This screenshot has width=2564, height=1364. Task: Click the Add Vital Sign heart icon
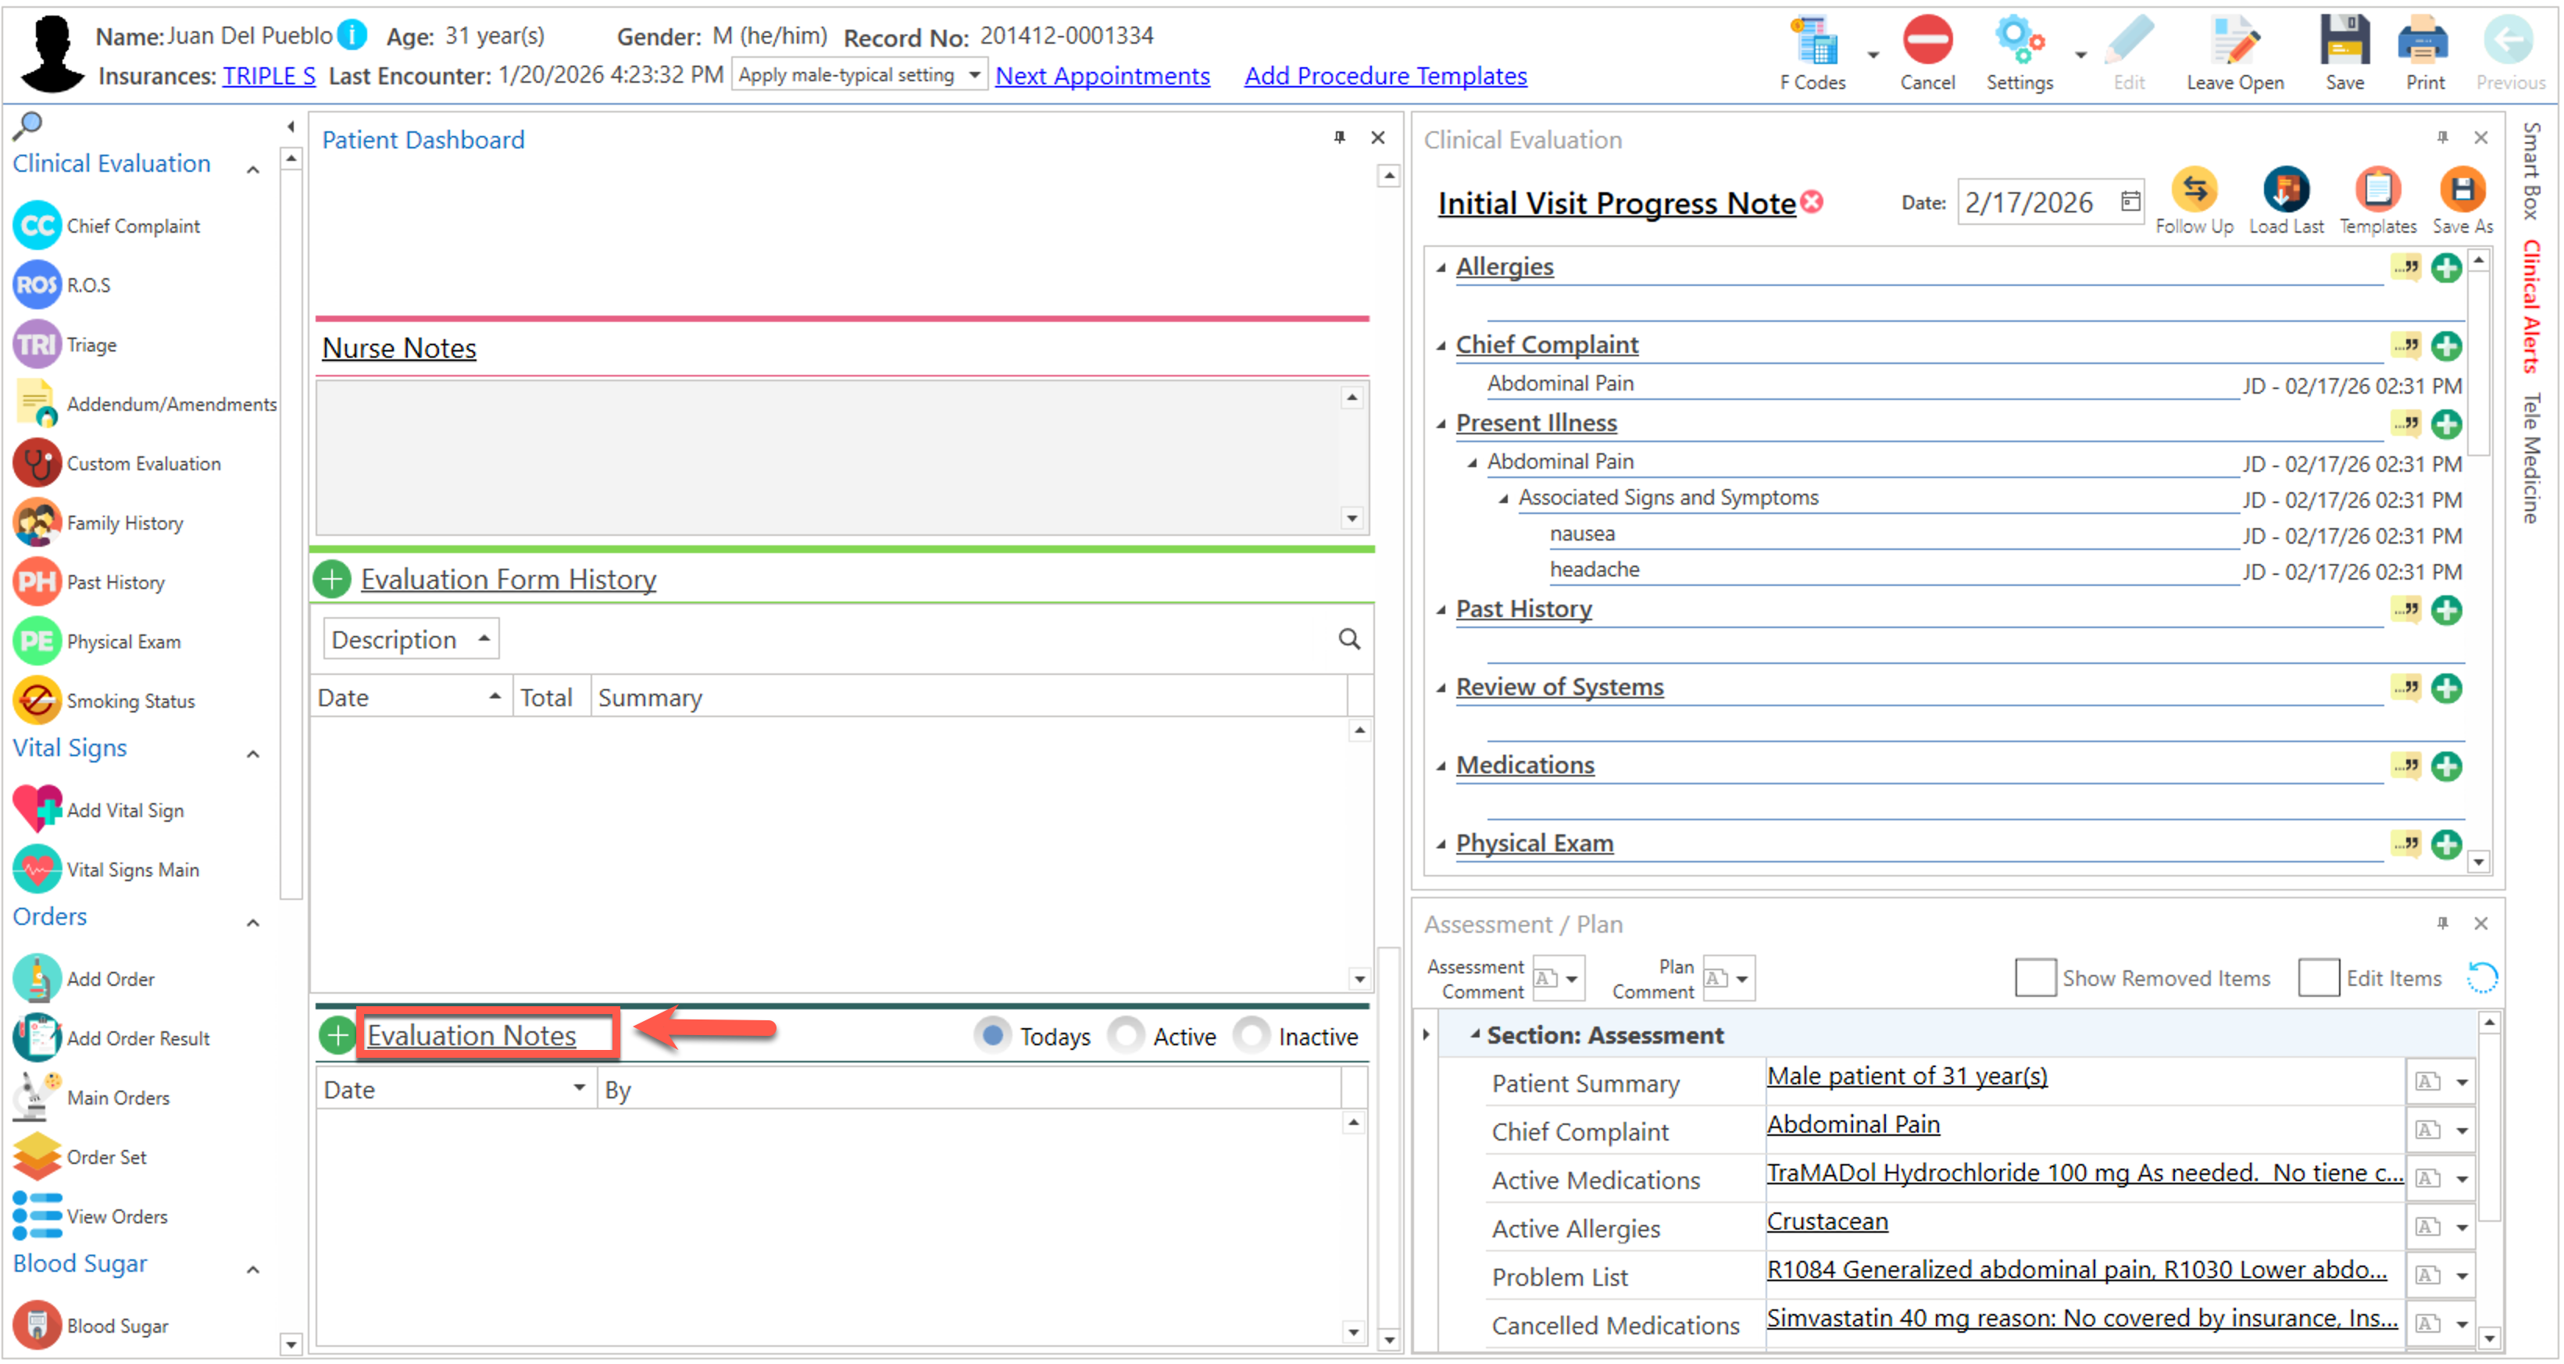[37, 809]
